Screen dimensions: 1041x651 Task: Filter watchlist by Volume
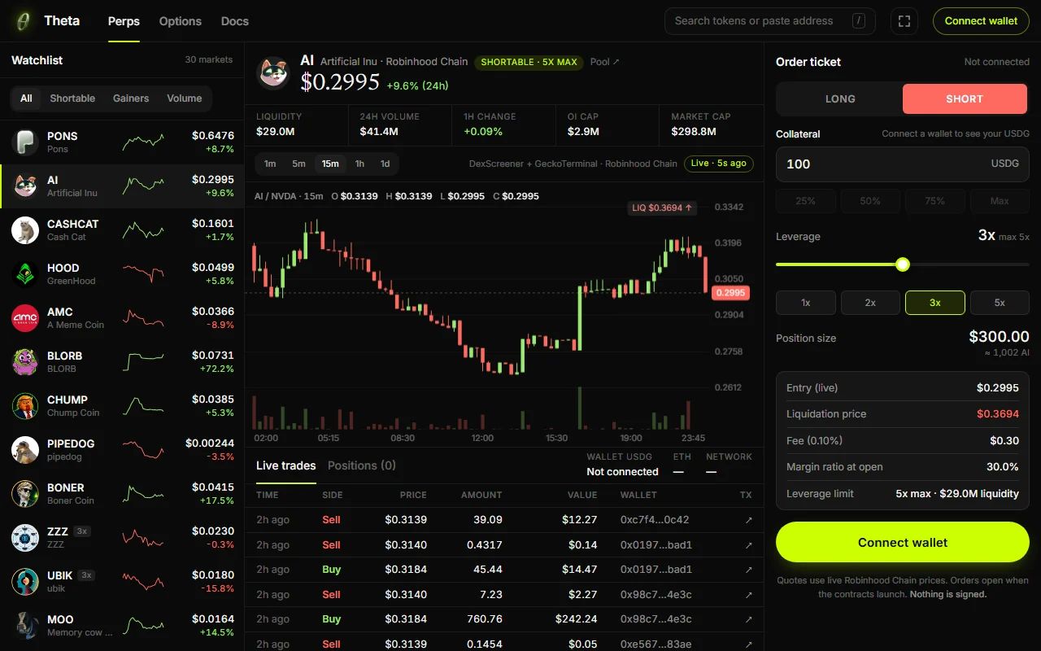tap(185, 98)
